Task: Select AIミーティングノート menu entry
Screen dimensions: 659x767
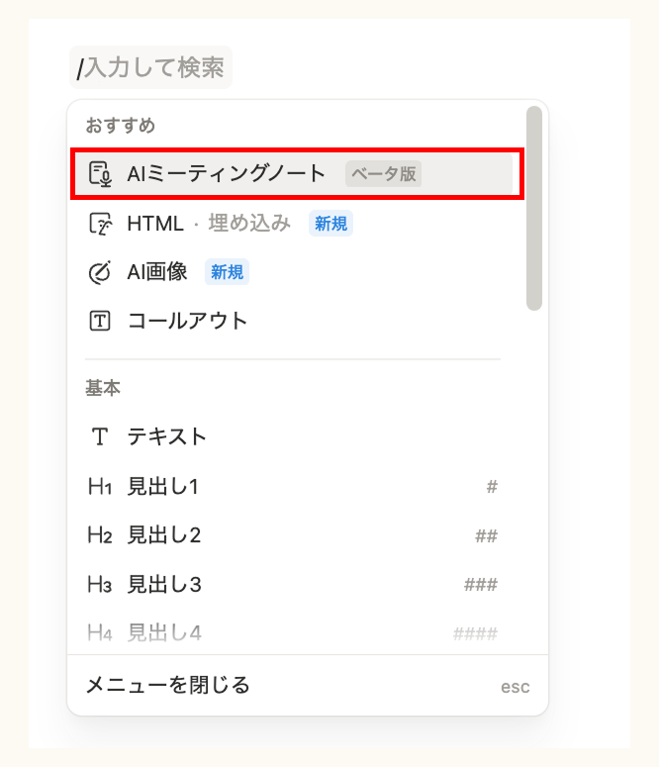Action: point(294,173)
